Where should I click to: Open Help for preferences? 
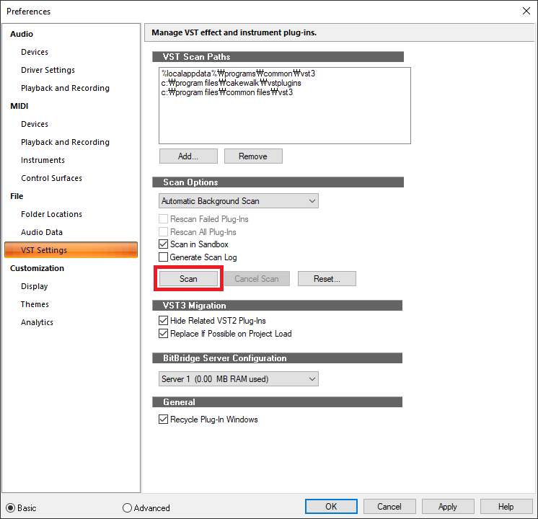tap(506, 506)
